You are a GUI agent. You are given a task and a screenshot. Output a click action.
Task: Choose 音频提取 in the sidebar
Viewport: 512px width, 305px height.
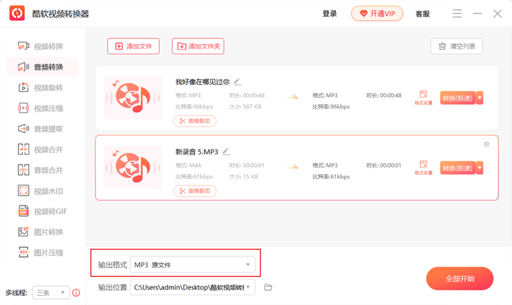click(x=40, y=129)
